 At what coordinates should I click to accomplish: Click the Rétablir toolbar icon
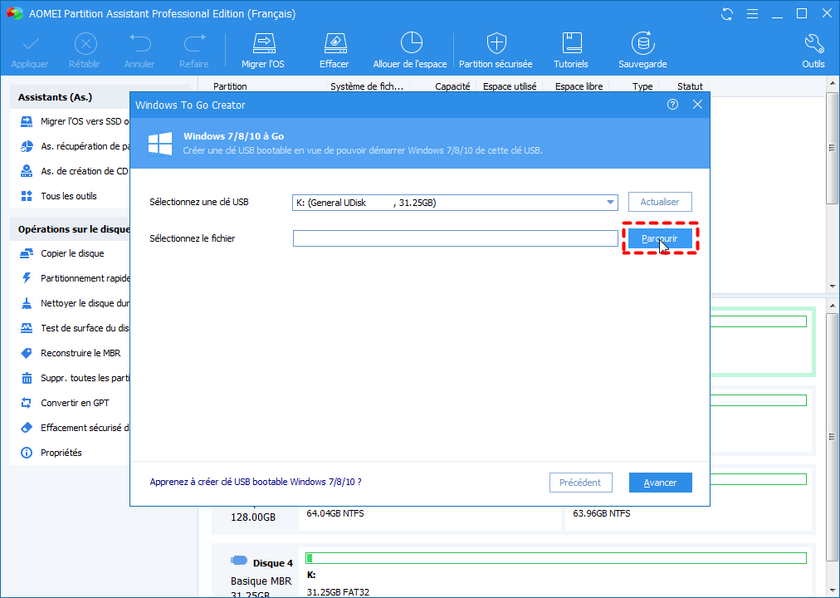point(85,44)
